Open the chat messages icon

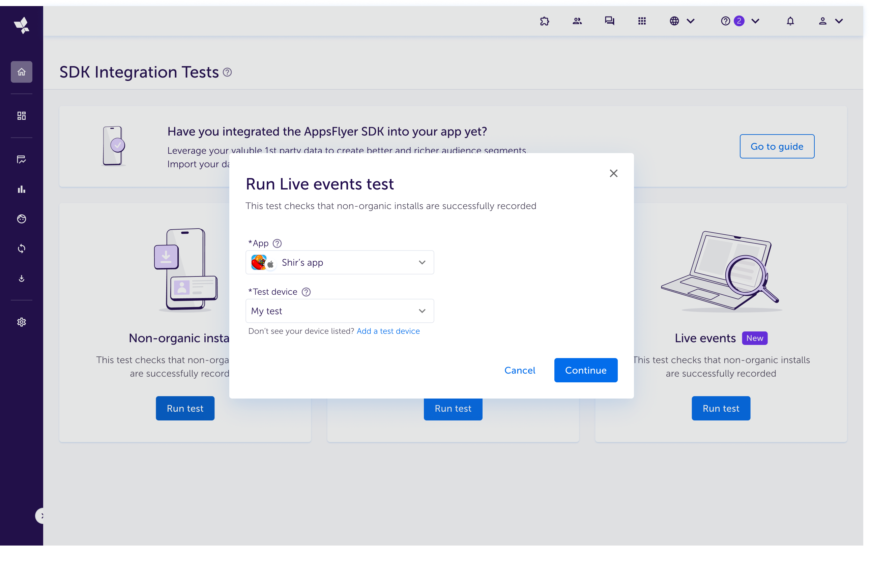610,21
